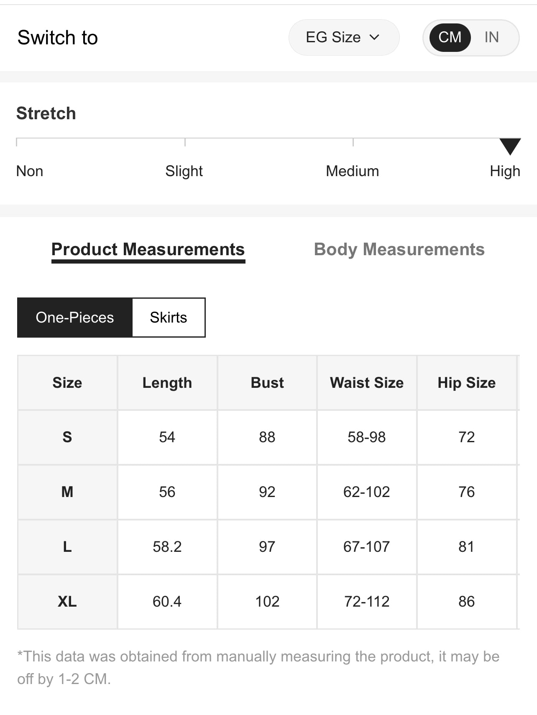Click the Size column header
The height and width of the screenshot is (715, 537).
pos(67,383)
